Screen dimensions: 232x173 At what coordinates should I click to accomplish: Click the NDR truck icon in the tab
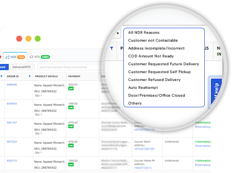7,57
